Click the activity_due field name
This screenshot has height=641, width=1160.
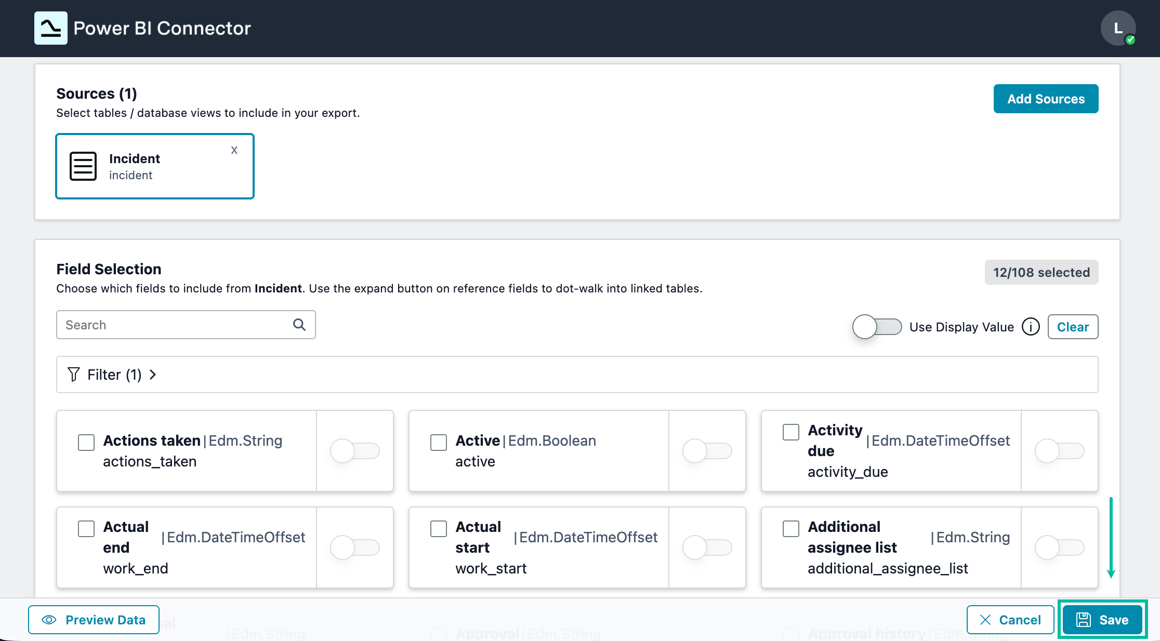click(848, 472)
